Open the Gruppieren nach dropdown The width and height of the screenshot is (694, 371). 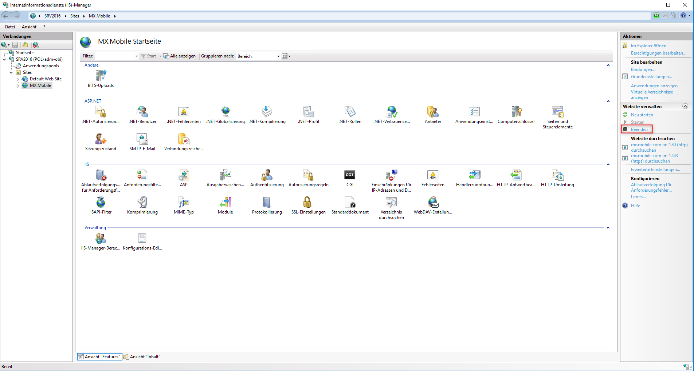click(278, 56)
